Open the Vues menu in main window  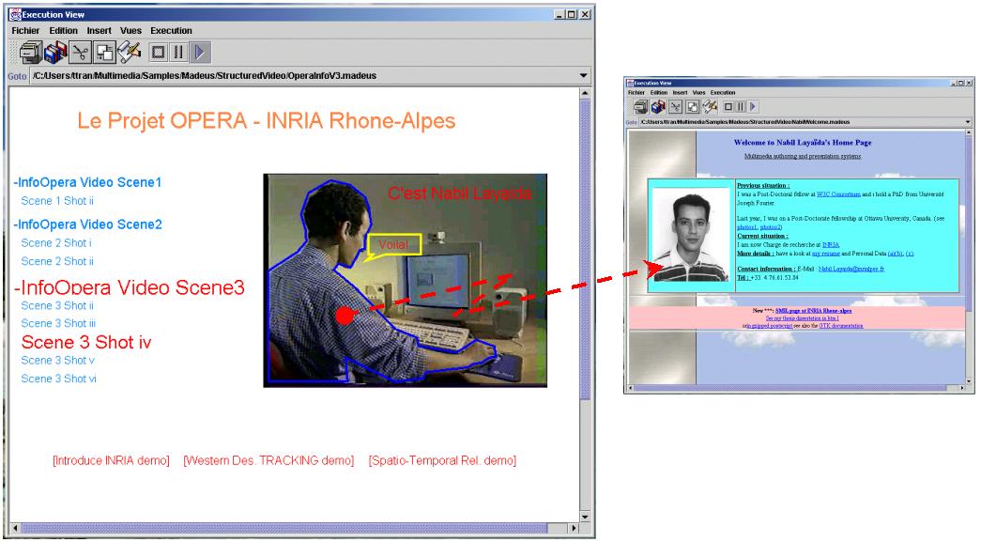[130, 31]
